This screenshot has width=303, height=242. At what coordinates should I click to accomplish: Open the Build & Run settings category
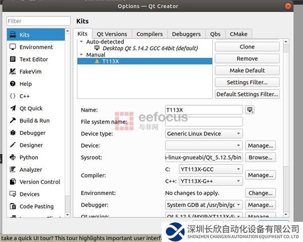pyautogui.click(x=34, y=121)
